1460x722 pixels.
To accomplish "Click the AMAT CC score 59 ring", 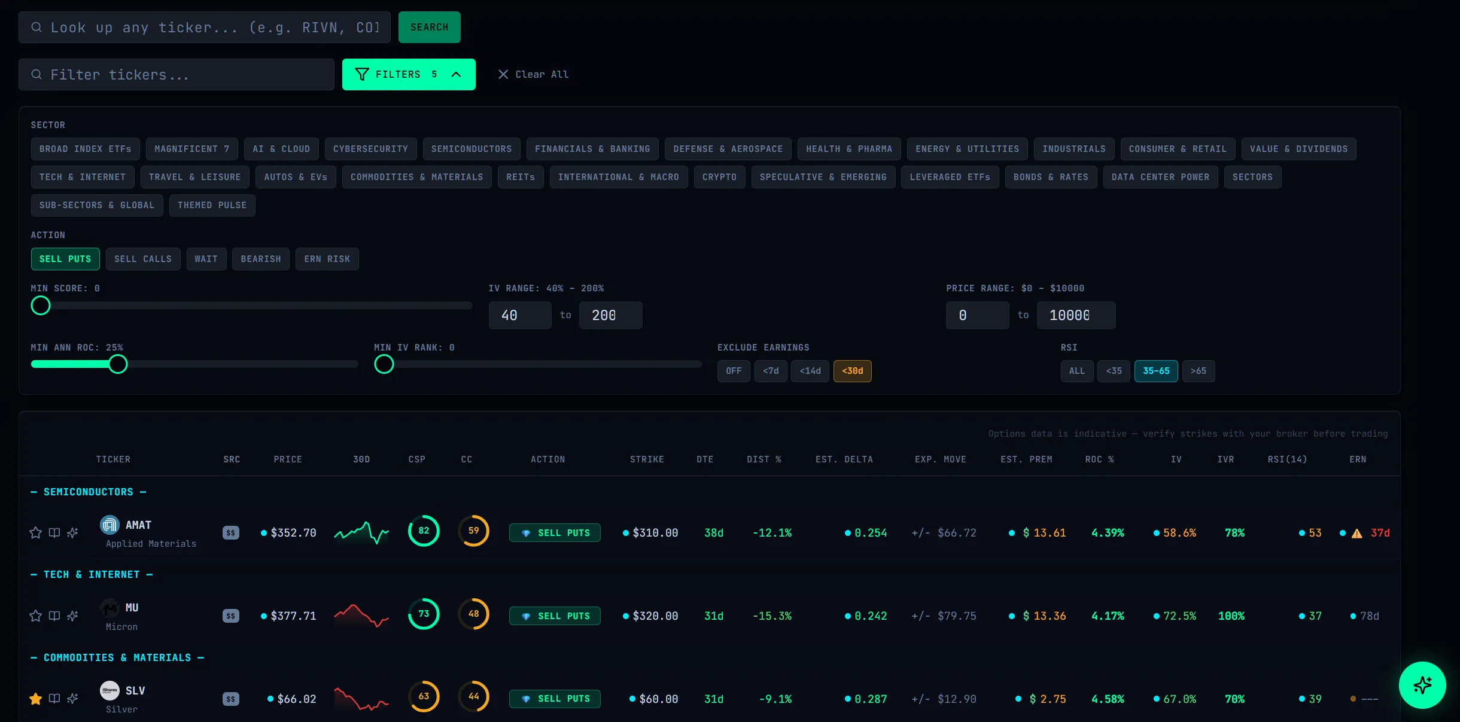I will coord(473,531).
